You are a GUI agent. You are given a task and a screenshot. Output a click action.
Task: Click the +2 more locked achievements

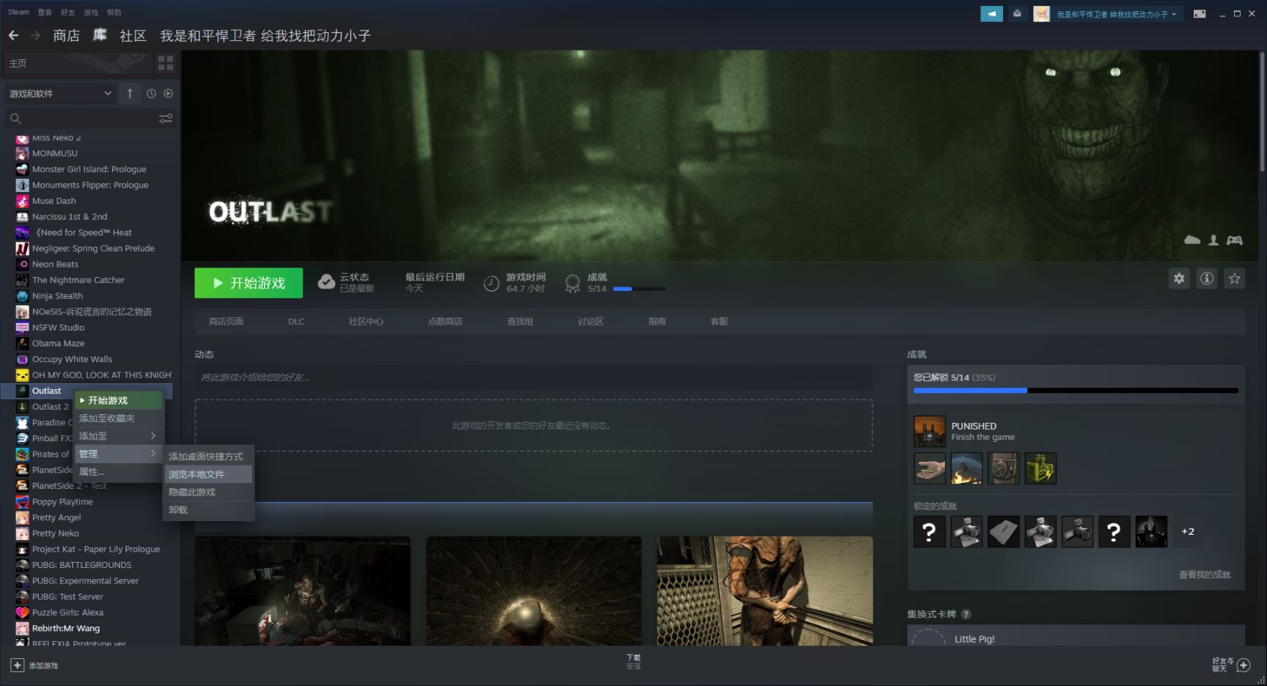(x=1188, y=531)
